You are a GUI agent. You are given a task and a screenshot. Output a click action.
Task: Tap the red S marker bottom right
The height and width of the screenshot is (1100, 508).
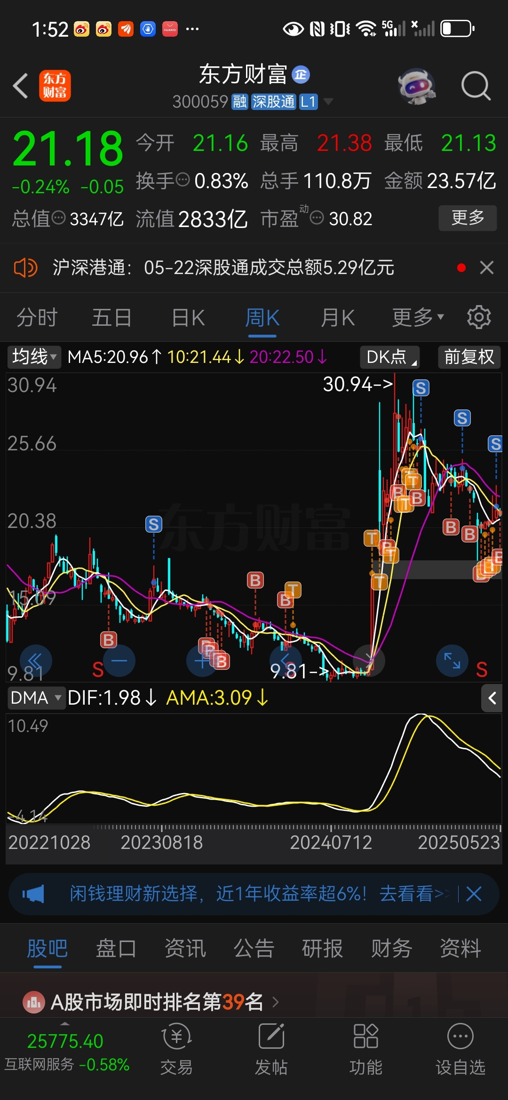click(x=482, y=669)
